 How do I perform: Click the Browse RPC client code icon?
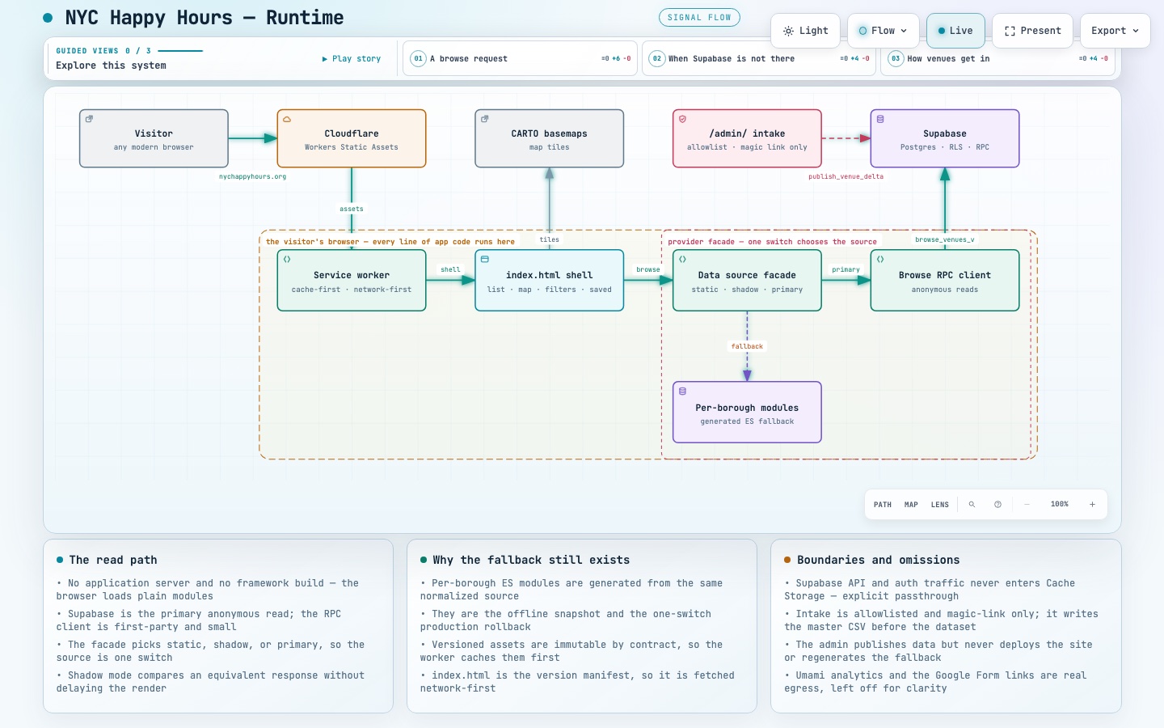[x=880, y=260]
